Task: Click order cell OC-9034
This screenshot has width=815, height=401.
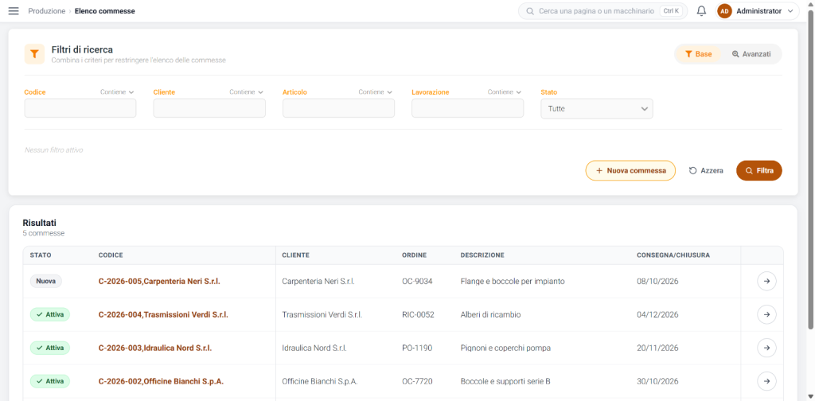Action: [x=417, y=281]
